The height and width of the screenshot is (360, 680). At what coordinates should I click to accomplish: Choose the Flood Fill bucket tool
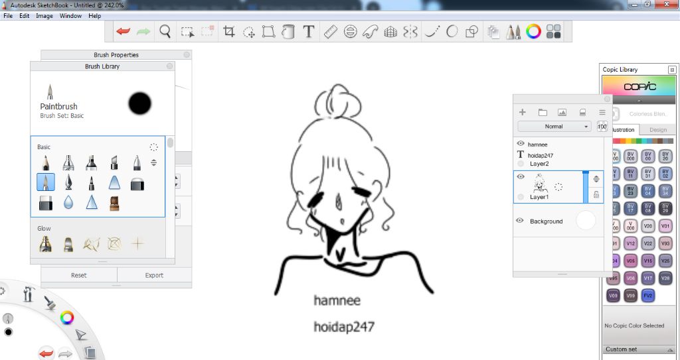click(288, 31)
